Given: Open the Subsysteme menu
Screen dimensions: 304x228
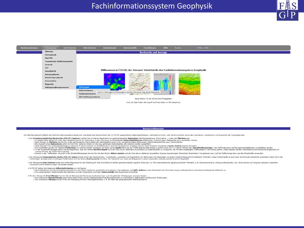Looking at the screenshot, I should coord(50,48).
